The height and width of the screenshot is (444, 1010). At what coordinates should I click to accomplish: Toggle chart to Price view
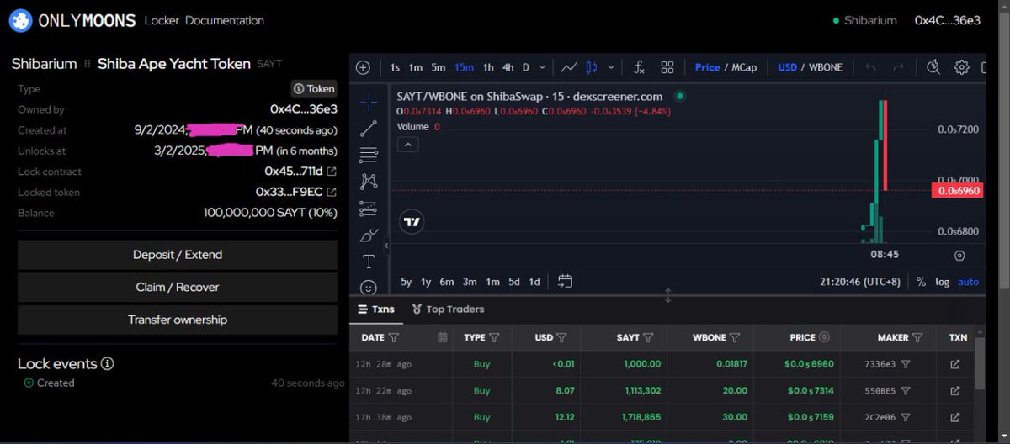pyautogui.click(x=707, y=67)
